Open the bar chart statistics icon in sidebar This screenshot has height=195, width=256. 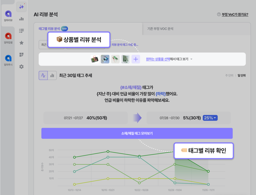(21, 19)
